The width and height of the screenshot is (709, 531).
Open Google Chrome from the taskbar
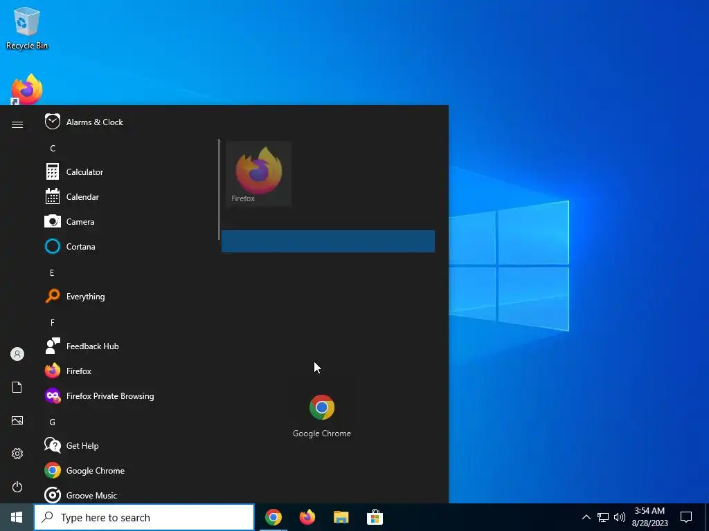pos(273,517)
